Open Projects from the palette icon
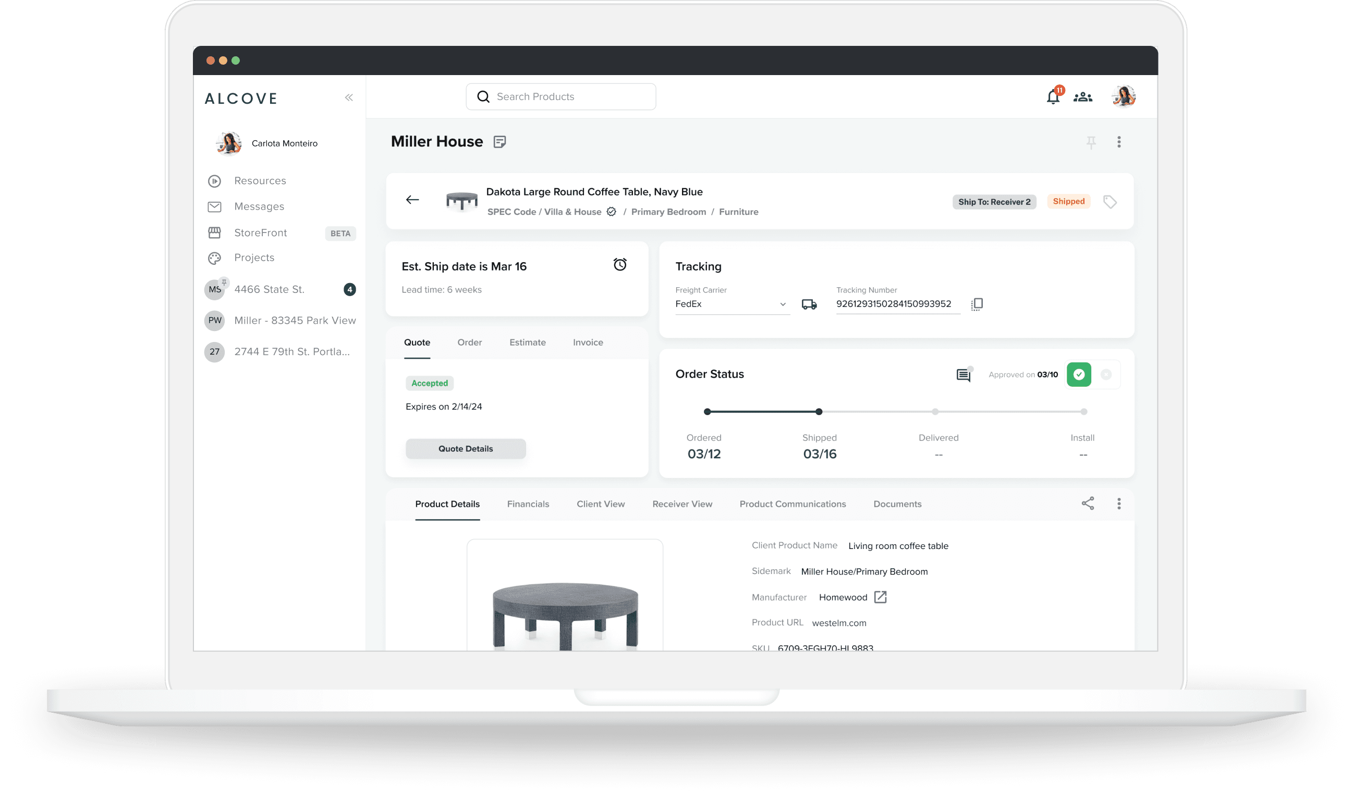This screenshot has width=1353, height=793. (x=214, y=258)
